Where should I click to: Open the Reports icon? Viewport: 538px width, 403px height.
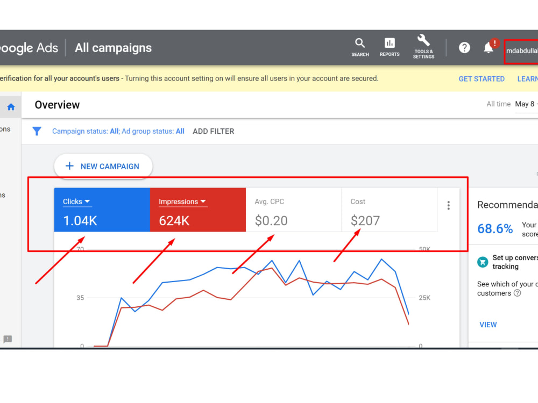pos(390,47)
